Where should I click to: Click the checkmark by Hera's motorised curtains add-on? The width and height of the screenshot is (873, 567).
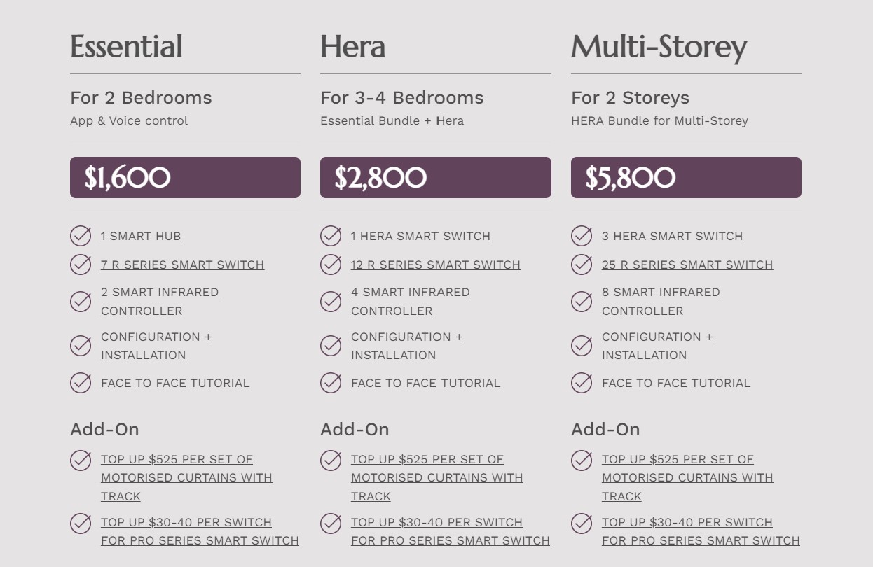(x=331, y=460)
